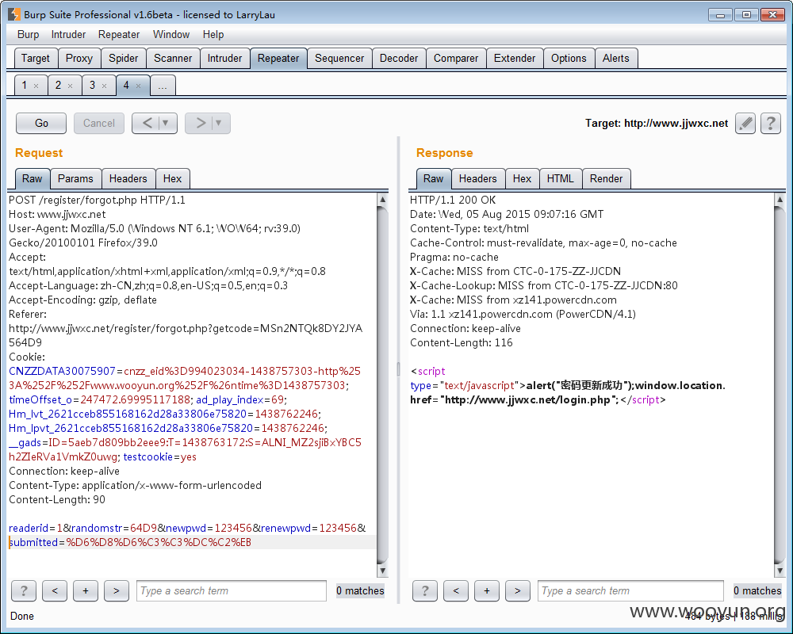This screenshot has height=634, width=793.
Task: Switch to the Intruder tool tab
Action: coord(224,58)
